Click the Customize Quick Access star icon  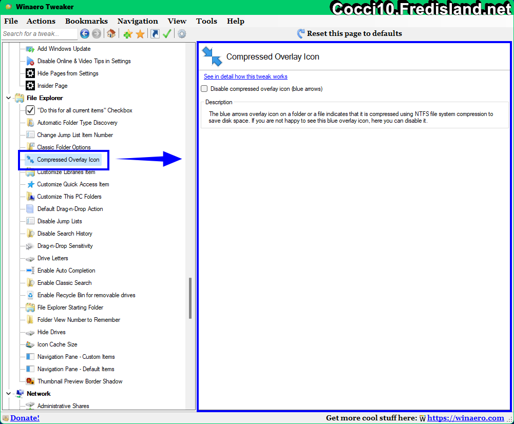[x=30, y=184]
